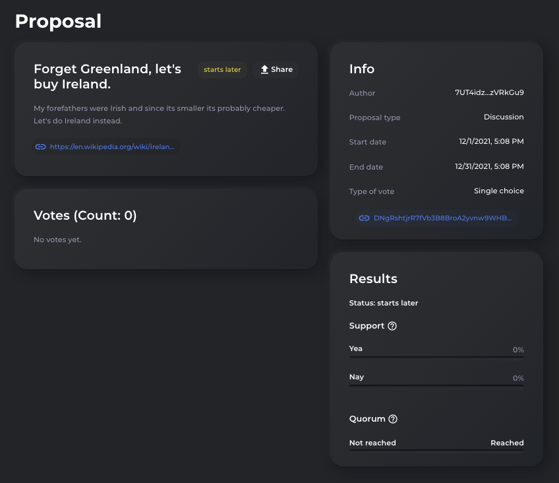Click the 'Forget Greenland, let's buy Ireland.' title
559x483 pixels.
107,77
